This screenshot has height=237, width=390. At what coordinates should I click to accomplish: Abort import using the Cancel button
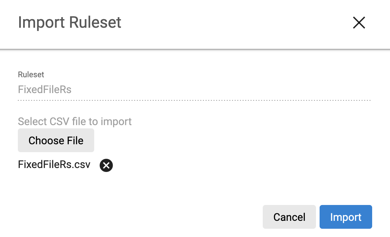pos(289,217)
